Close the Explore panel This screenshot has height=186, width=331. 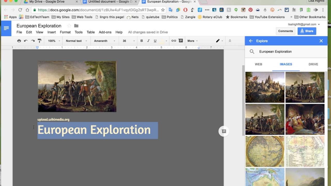321,41
